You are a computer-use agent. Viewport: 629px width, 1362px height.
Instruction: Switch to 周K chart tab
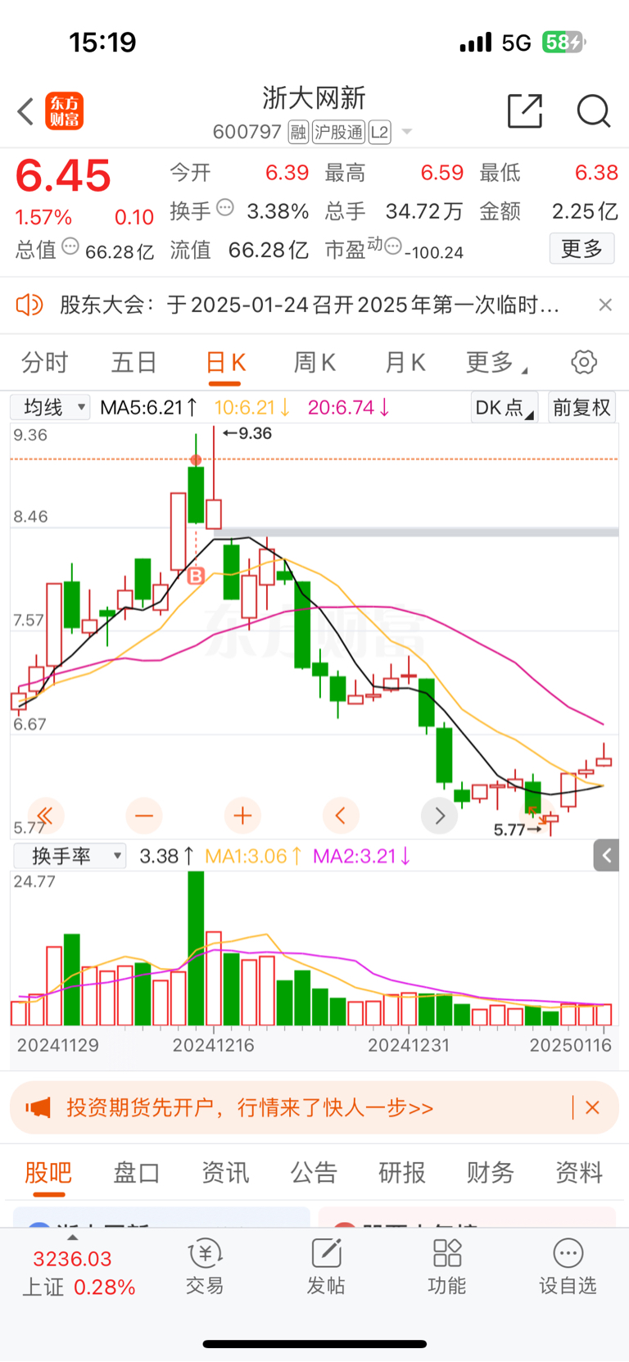coord(315,362)
